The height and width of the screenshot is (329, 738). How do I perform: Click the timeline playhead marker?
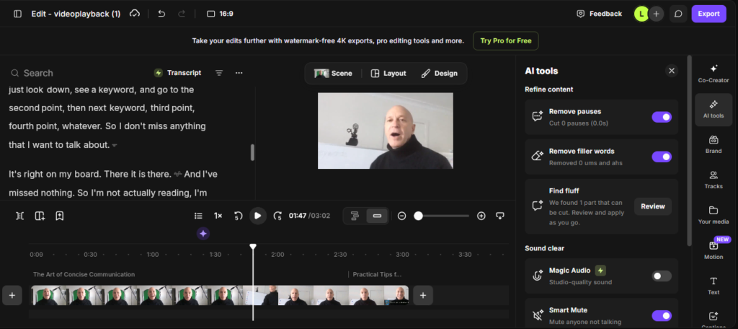(253, 247)
